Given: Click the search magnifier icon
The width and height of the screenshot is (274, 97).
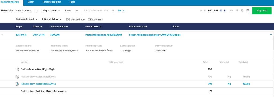Looking at the screenshot, I should coord(113,11).
